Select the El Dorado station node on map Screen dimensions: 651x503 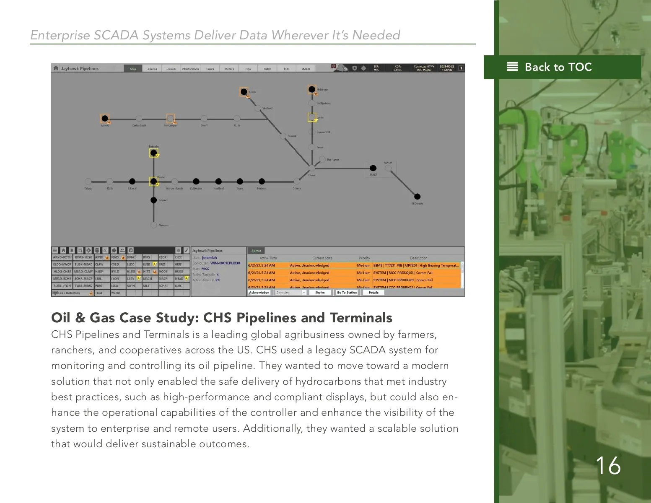(417, 197)
